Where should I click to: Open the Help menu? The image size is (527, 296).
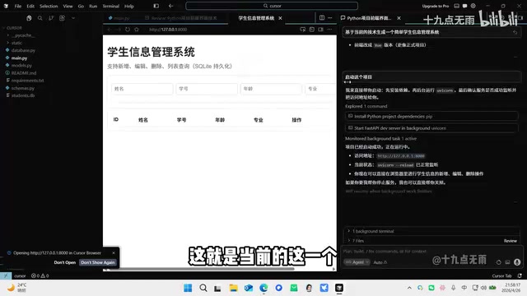(x=129, y=6)
